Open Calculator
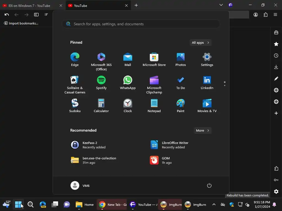 [101, 106]
